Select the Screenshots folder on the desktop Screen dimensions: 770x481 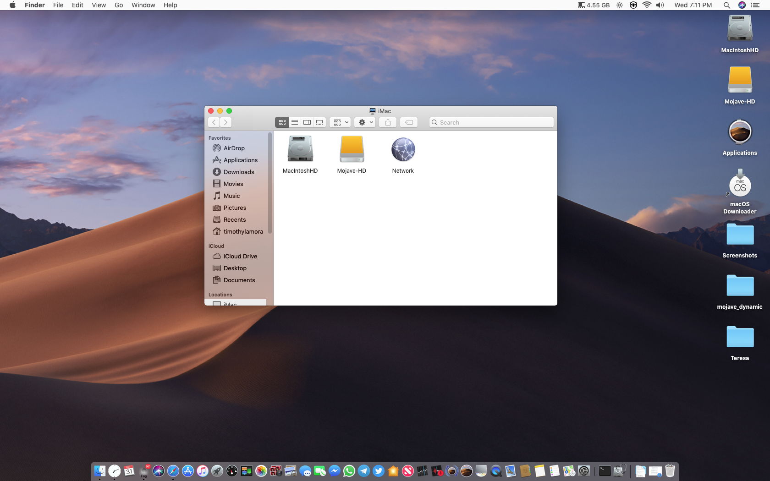coord(740,234)
